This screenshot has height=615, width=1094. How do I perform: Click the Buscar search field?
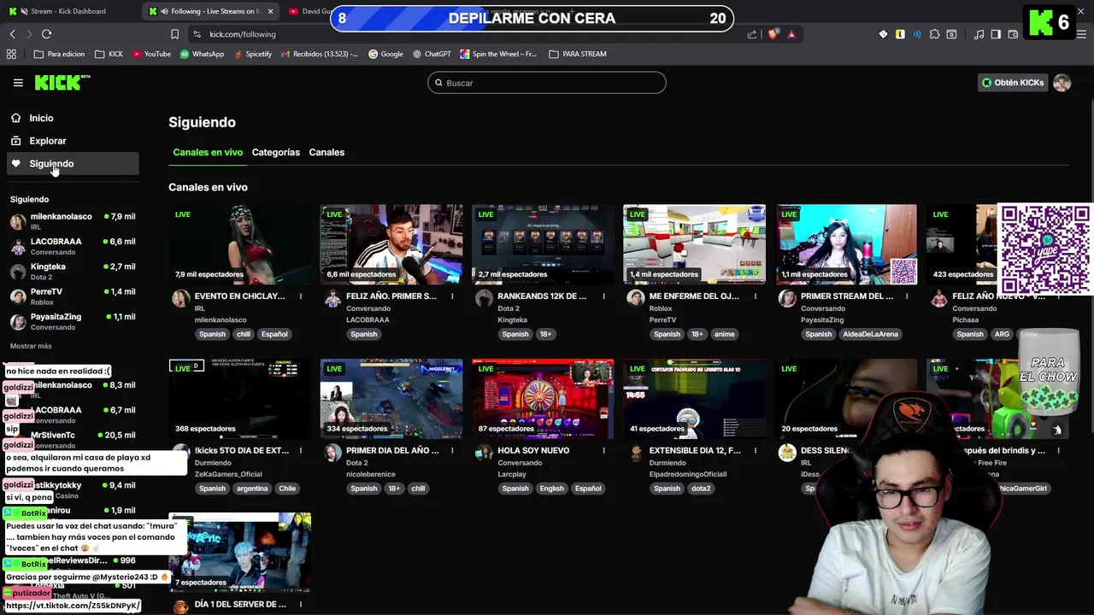point(547,83)
